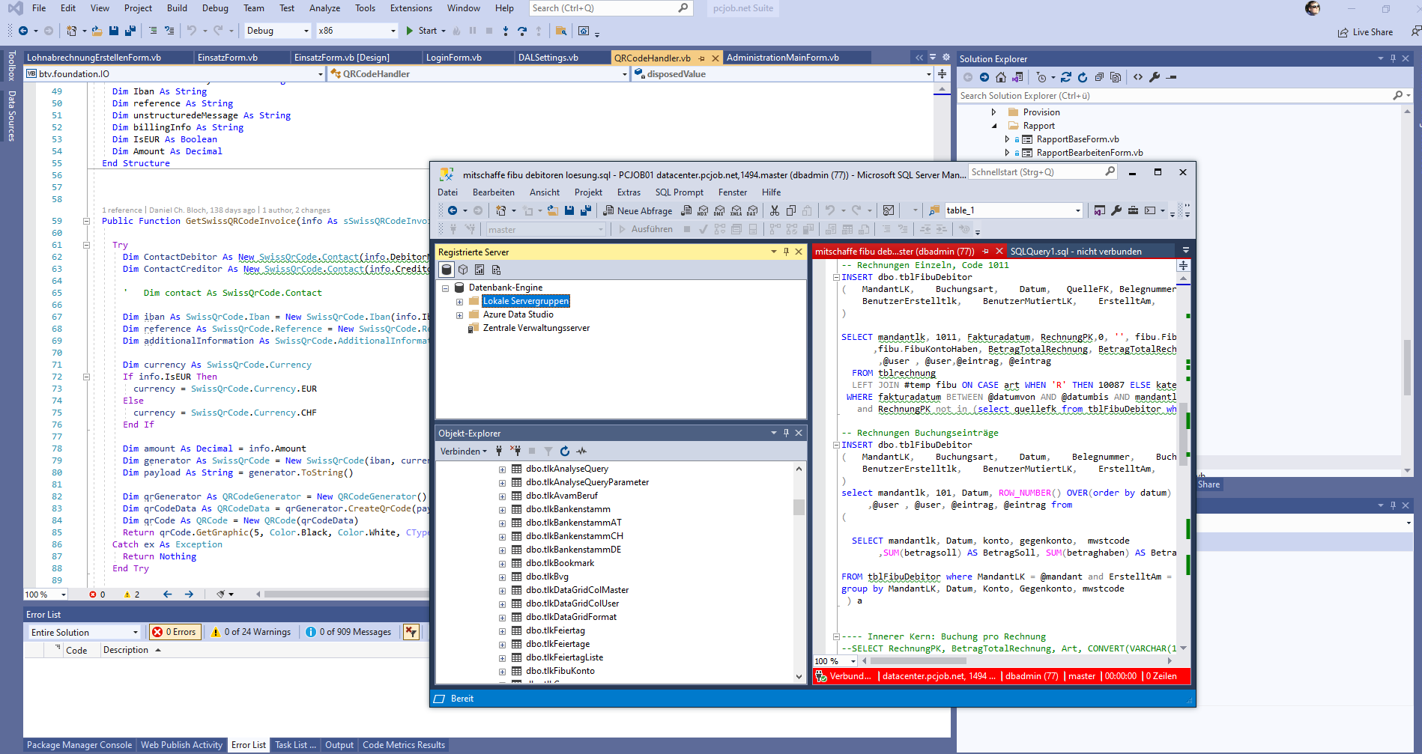Click Undo icon in Visual Studio toolbar
The image size is (1422, 754).
191,31
